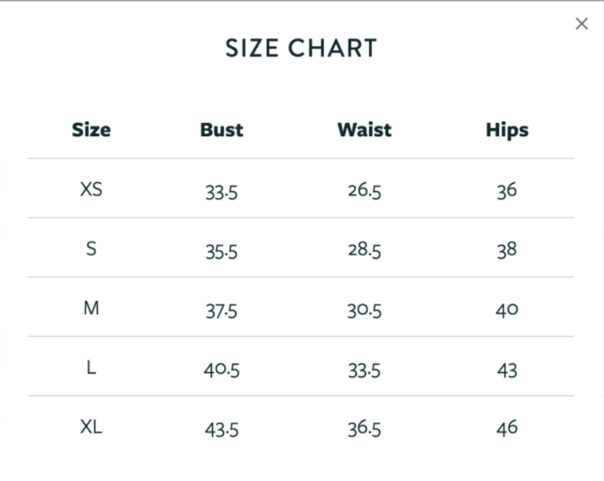
Task: Select the Waist column header
Action: click(365, 130)
